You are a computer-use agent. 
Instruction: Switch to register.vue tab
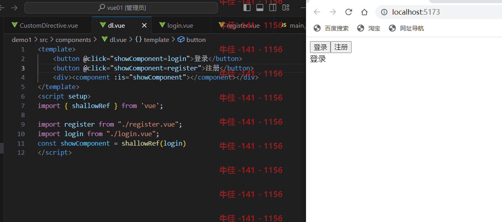(242, 25)
